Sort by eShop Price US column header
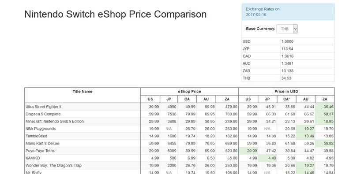This screenshot has height=174, width=353. coord(150,99)
